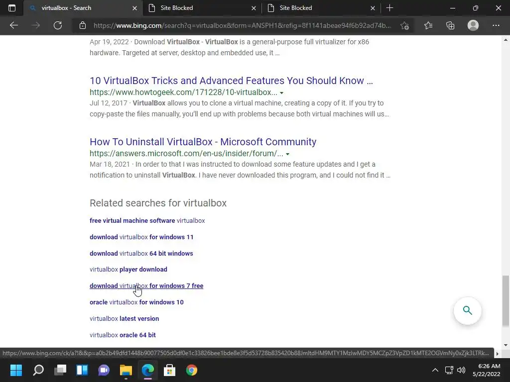The image size is (510, 382).
Task: Open Widgets from taskbar
Action: coord(82,370)
